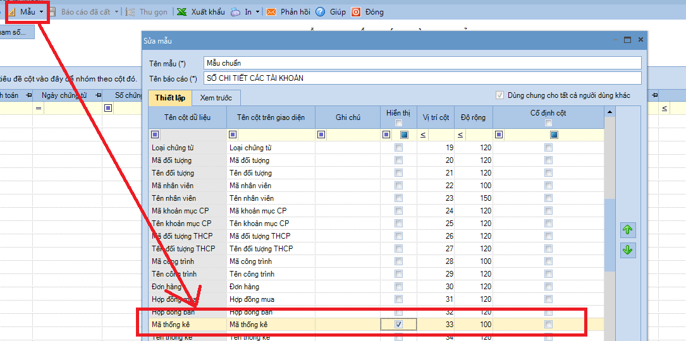Click the Giúp help question icon
Image resolution: width=686 pixels, height=341 pixels.
[x=321, y=12]
